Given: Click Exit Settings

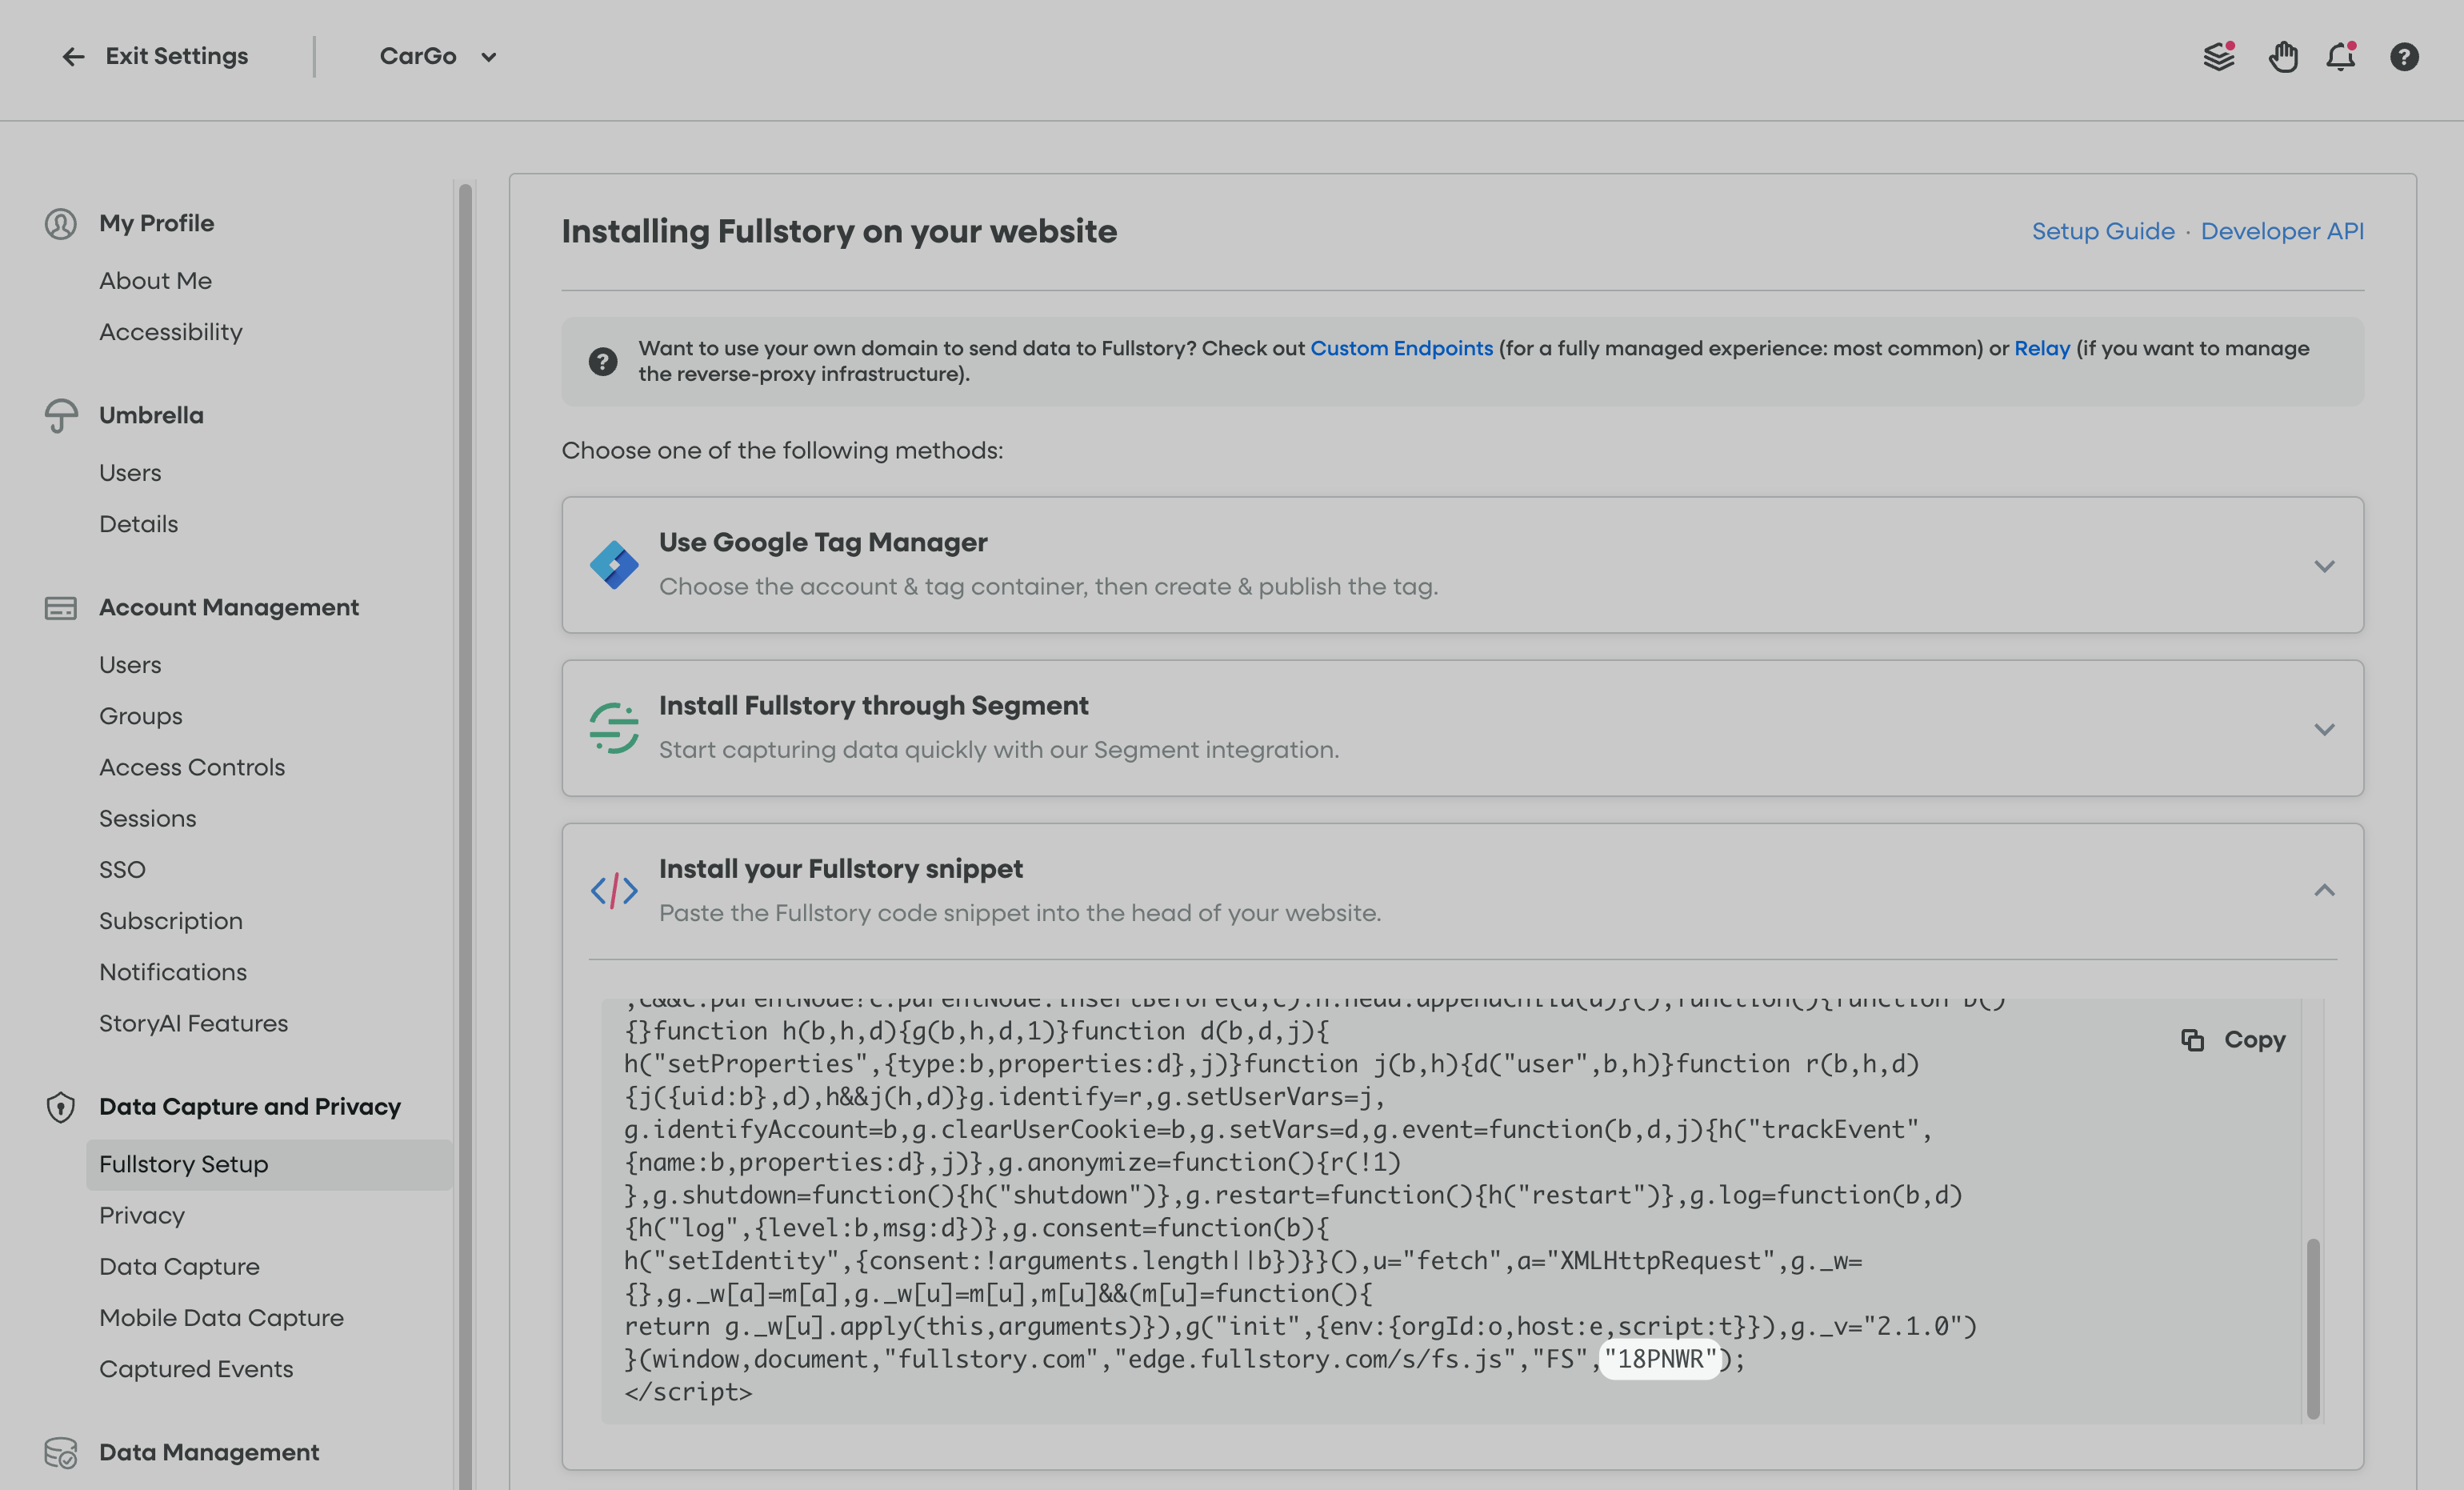Looking at the screenshot, I should click(x=177, y=57).
